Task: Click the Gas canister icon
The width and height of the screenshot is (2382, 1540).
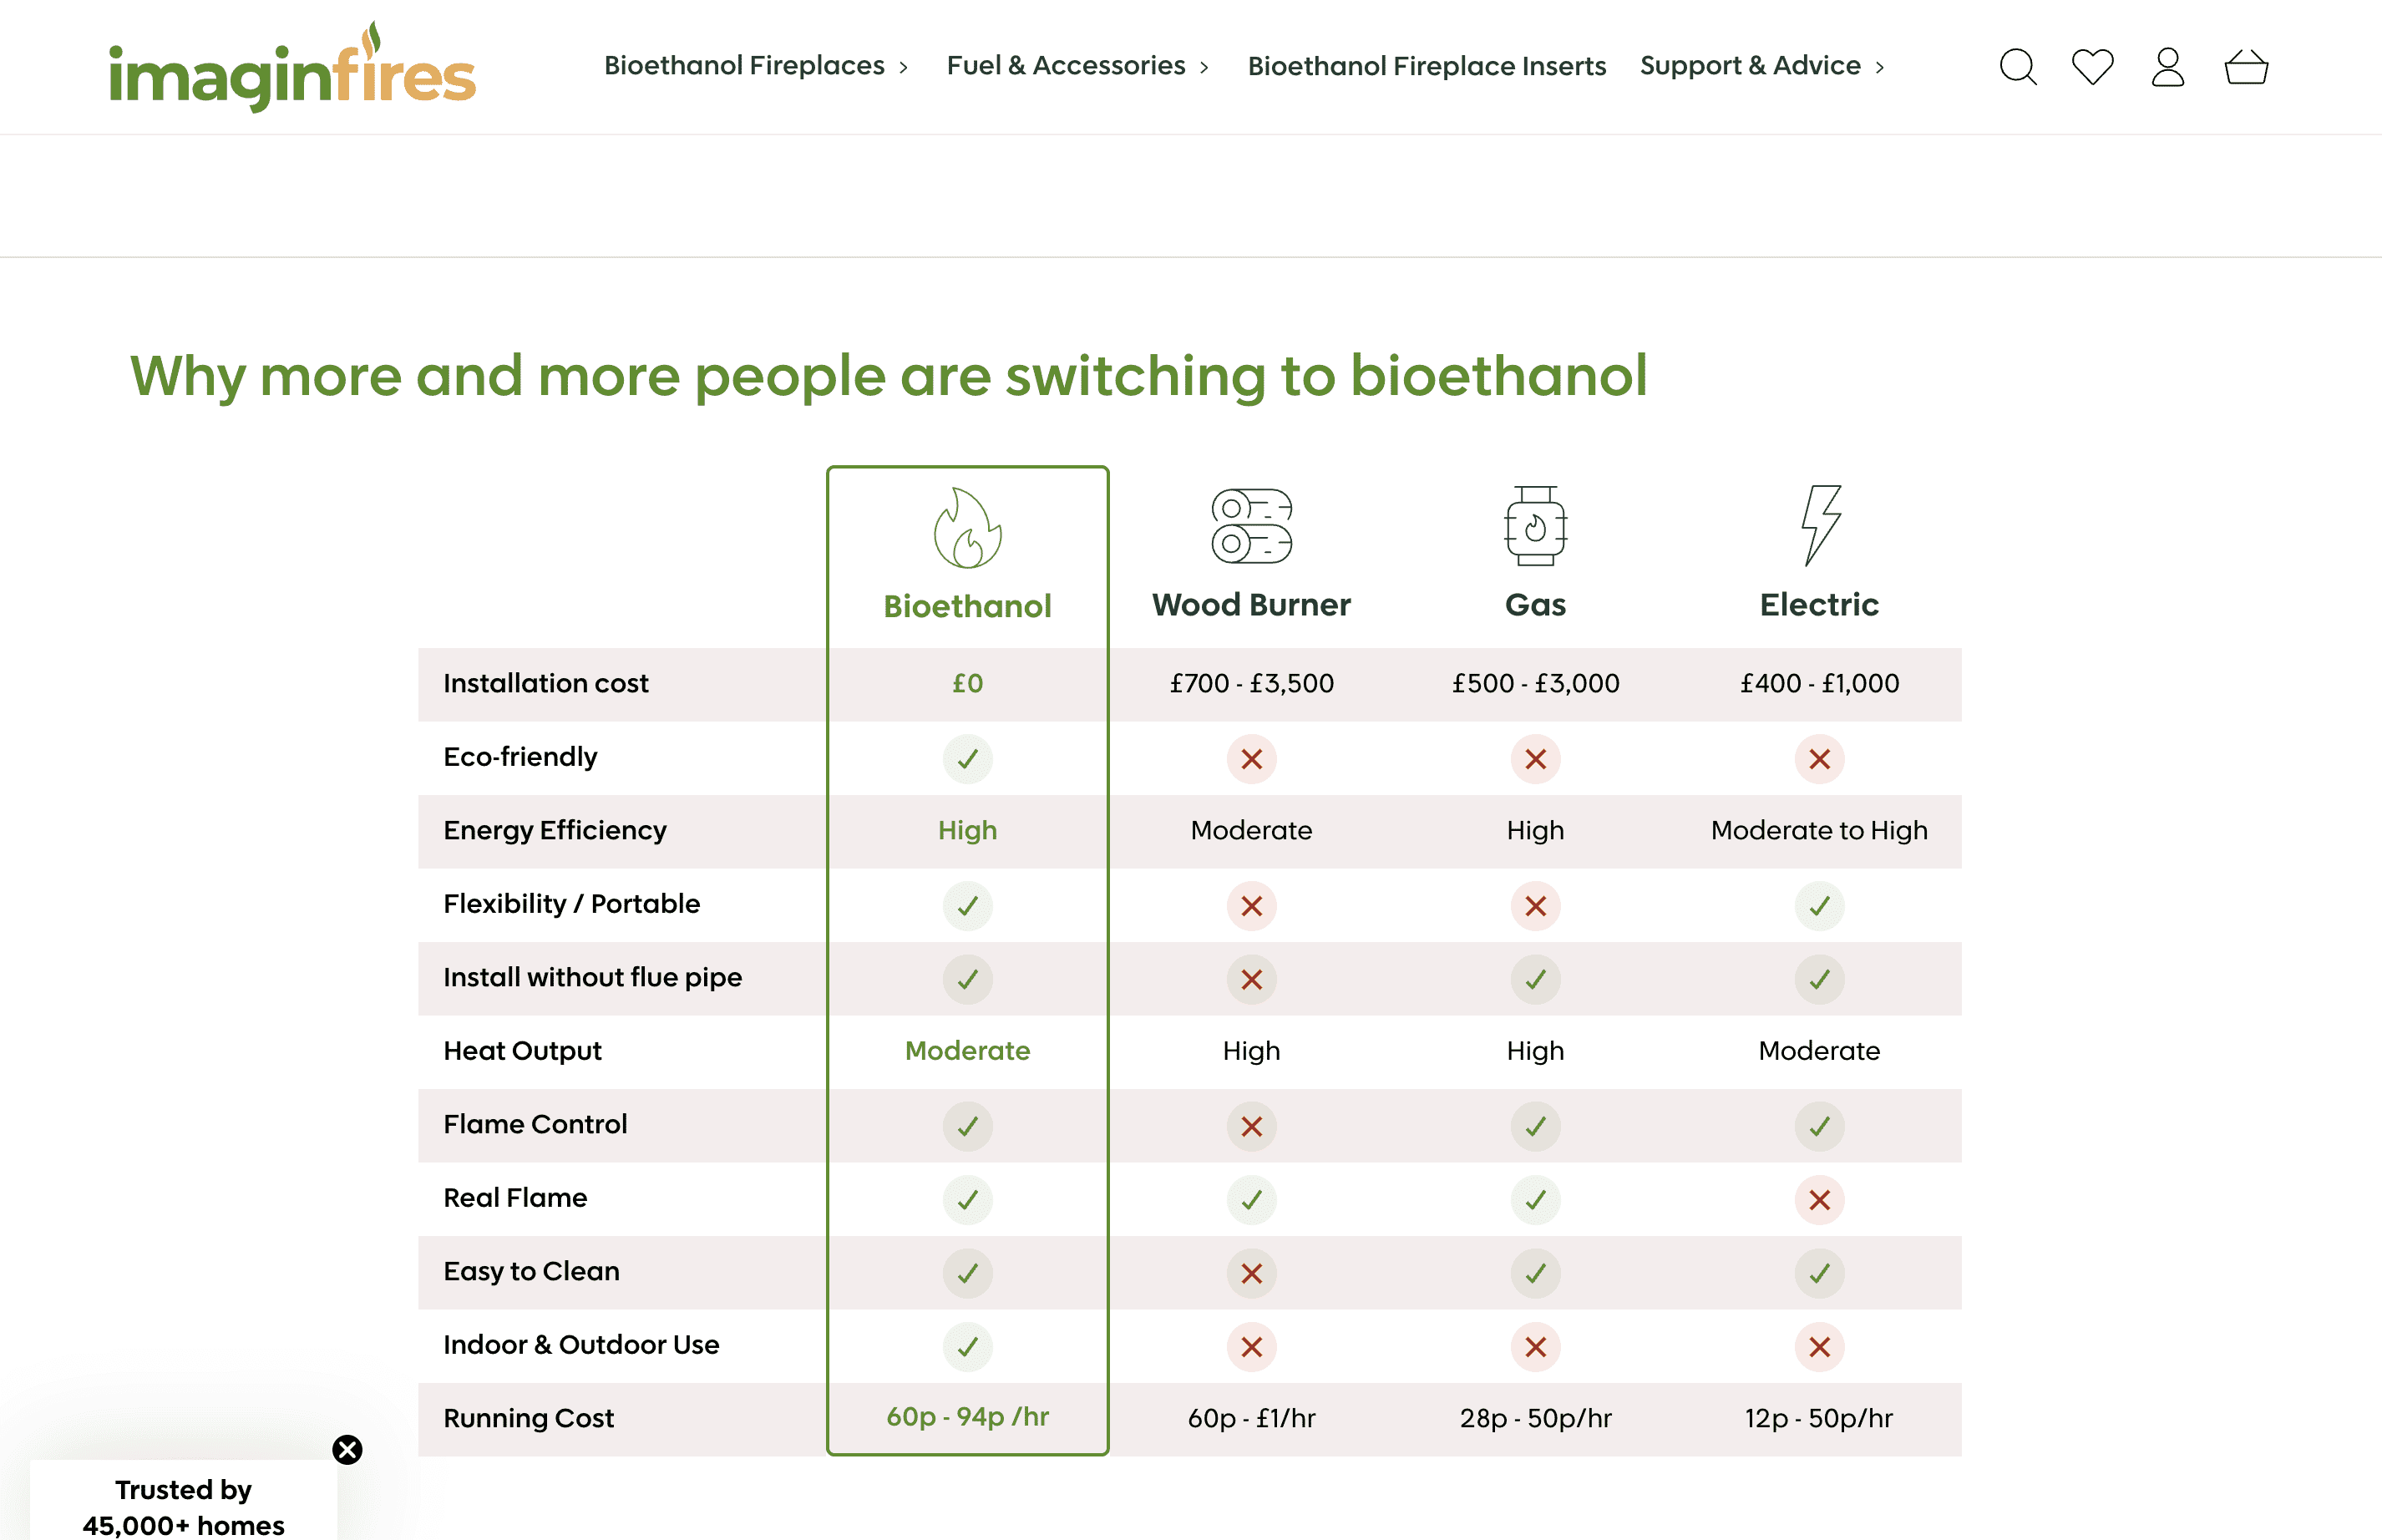Action: [x=1535, y=526]
